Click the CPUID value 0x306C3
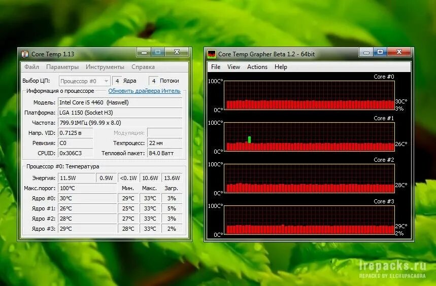Image resolution: width=436 pixels, height=286 pixels. click(75, 153)
